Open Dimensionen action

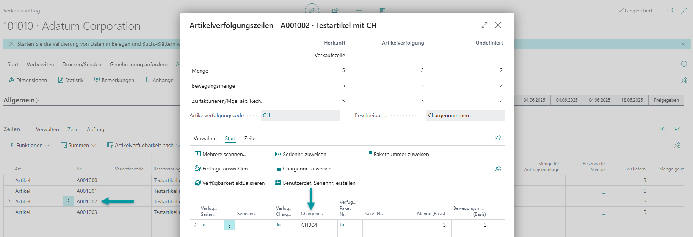click(x=28, y=80)
